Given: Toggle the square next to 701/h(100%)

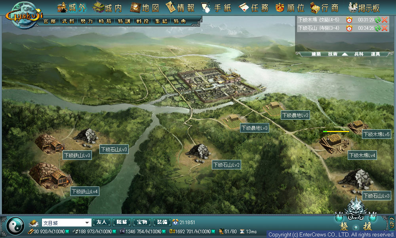Looking at the screenshot, I should pos(213,231).
